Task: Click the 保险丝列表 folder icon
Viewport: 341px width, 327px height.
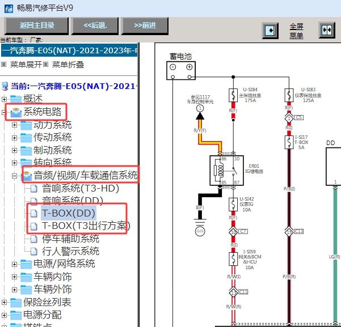Action: click(x=16, y=303)
